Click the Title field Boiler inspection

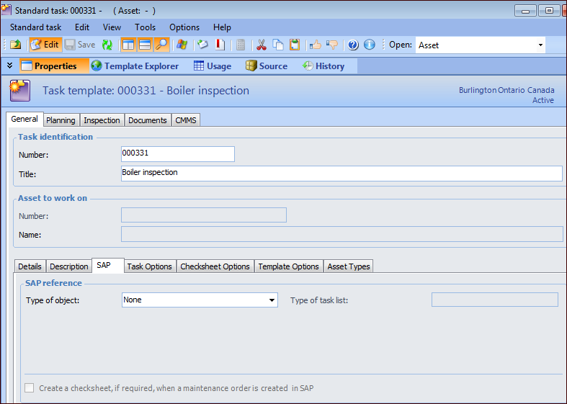coord(341,174)
